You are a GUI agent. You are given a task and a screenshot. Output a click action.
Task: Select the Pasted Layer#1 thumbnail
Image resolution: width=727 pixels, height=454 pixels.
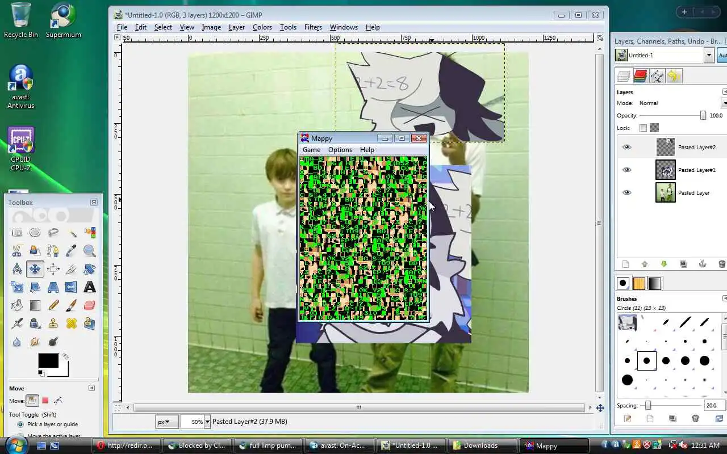[665, 170]
